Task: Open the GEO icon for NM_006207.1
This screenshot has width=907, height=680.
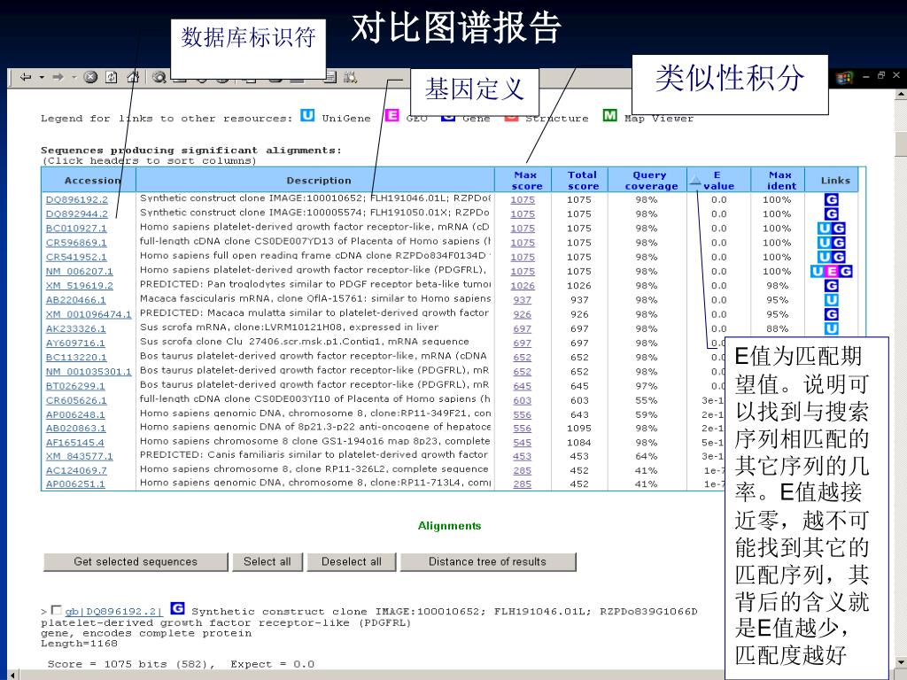Action: click(x=831, y=271)
